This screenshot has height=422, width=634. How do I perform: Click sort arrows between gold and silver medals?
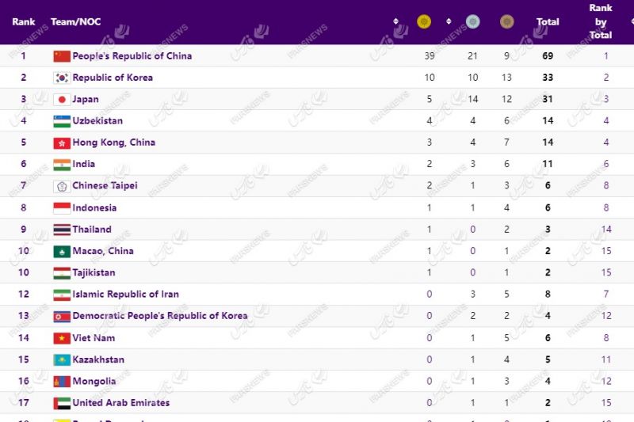pyautogui.click(x=449, y=22)
